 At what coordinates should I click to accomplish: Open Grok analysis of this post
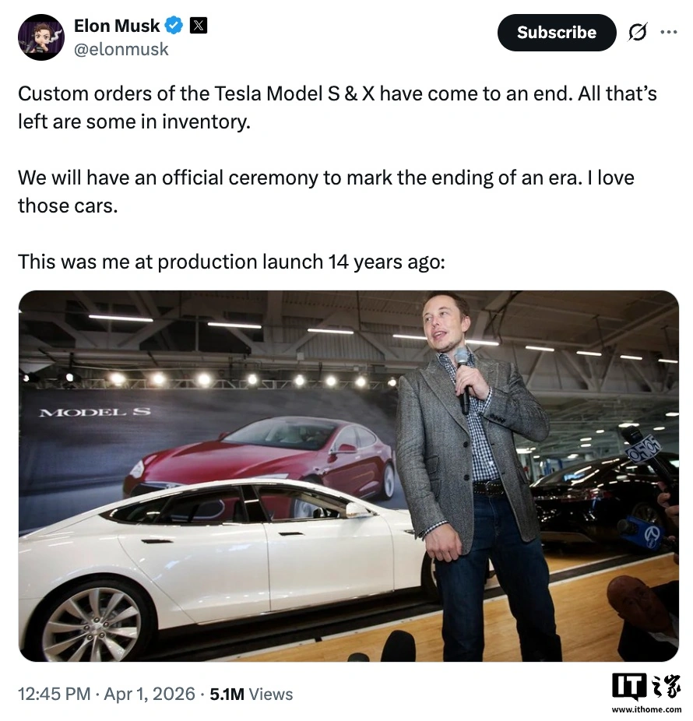pos(637,33)
